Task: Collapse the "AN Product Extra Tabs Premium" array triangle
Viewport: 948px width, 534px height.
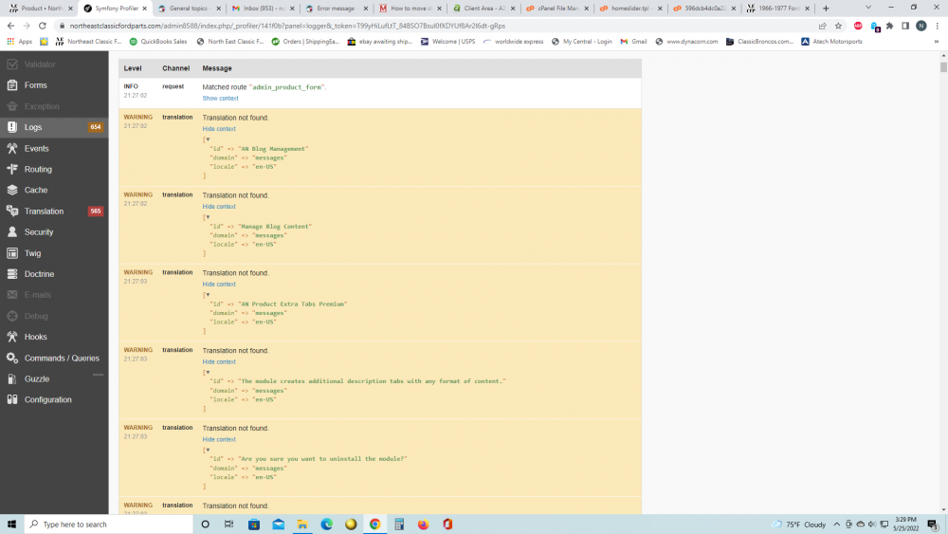Action: point(208,295)
